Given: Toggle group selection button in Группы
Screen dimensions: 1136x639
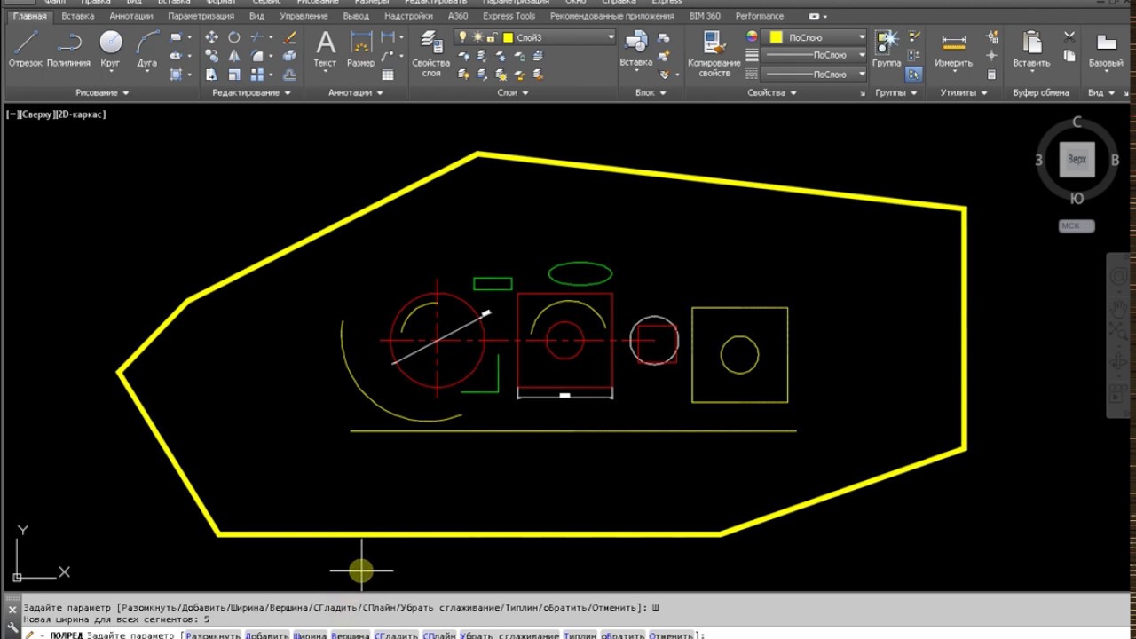Looking at the screenshot, I should (x=914, y=75).
